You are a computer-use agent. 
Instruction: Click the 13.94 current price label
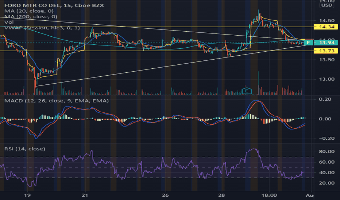tap(326, 43)
